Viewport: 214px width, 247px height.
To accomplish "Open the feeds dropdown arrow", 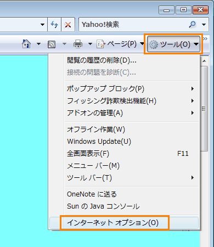I will (x=64, y=44).
